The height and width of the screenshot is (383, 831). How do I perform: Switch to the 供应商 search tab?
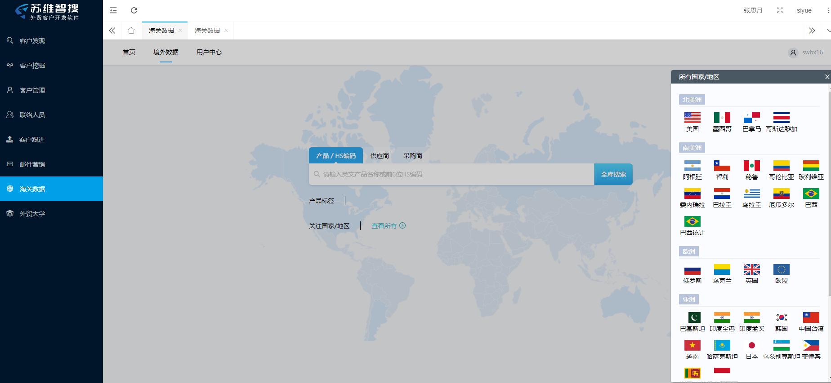pyautogui.click(x=380, y=156)
